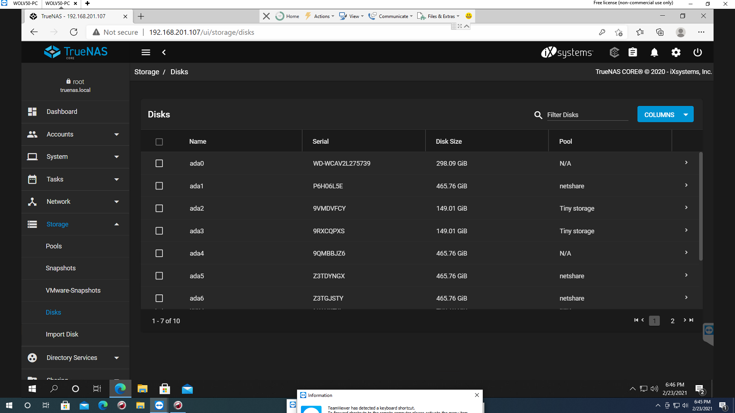
Task: Click the Dashboard icon in the sidebar
Action: click(x=33, y=112)
